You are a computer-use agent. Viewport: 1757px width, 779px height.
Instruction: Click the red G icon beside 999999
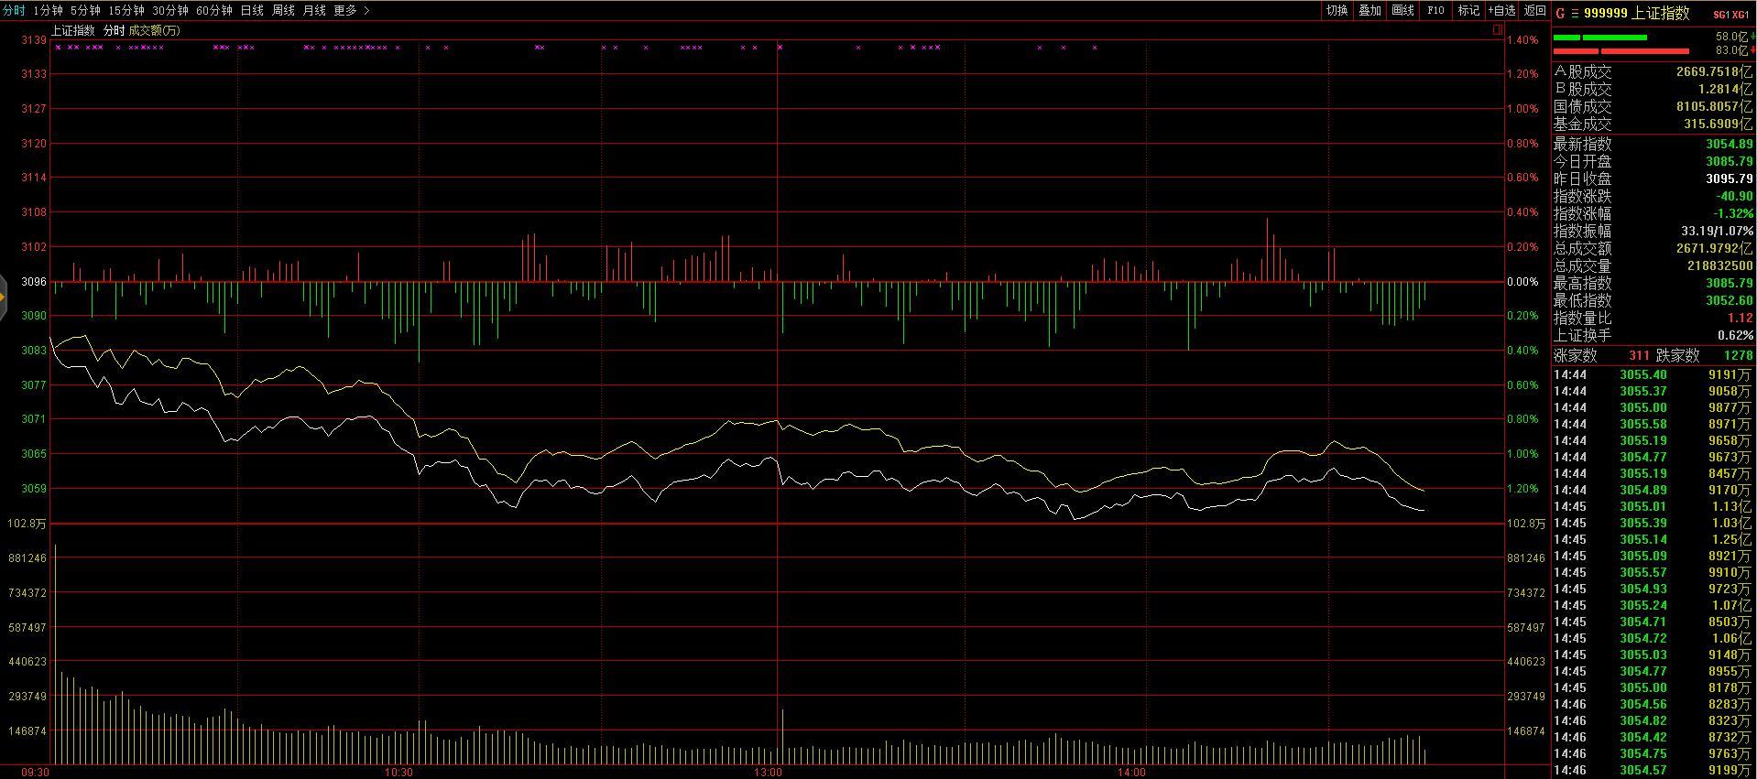click(x=1560, y=13)
